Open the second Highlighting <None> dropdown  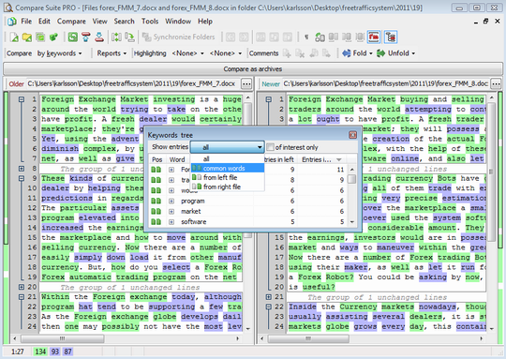coord(226,53)
